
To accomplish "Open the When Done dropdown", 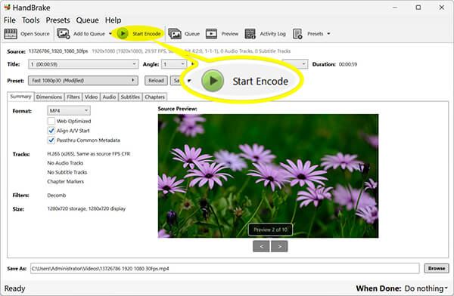I will [426, 288].
